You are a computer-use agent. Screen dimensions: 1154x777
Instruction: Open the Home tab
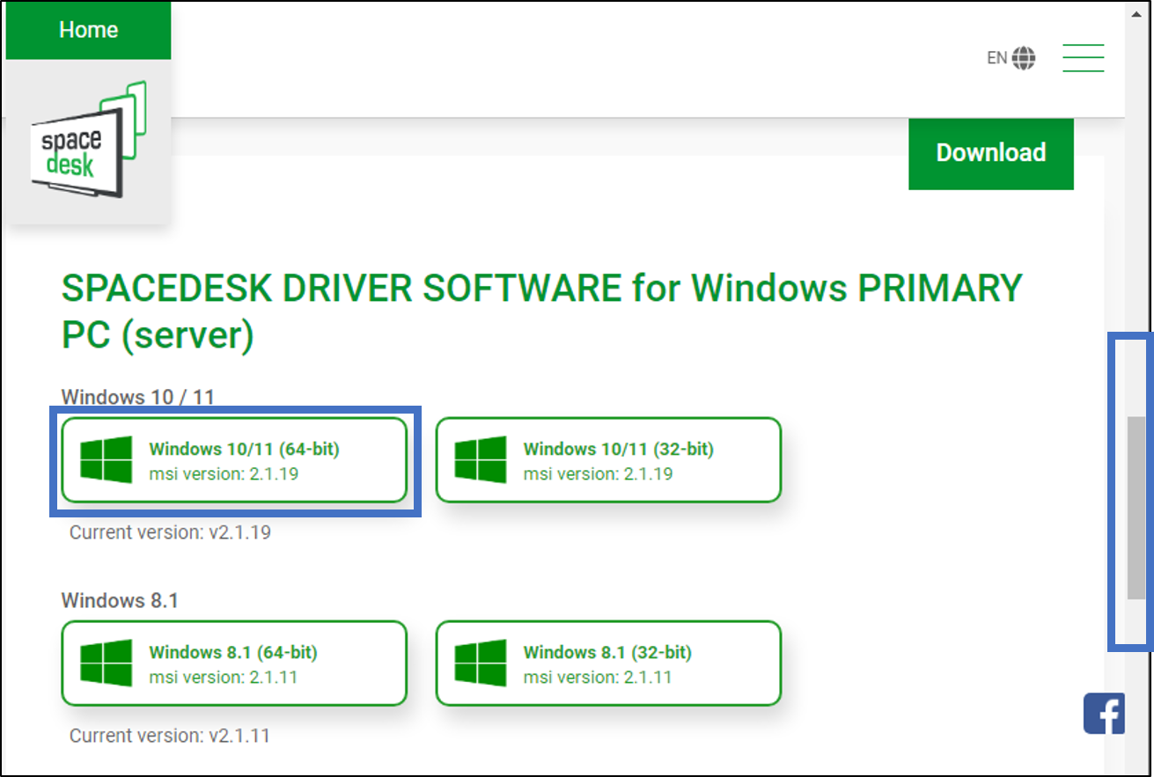click(88, 30)
